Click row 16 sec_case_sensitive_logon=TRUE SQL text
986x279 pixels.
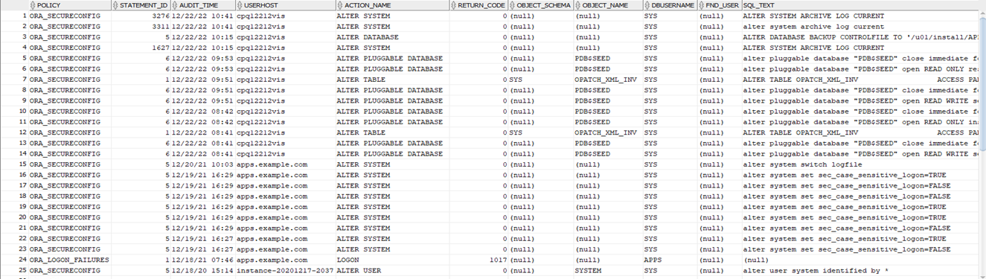[845, 175]
